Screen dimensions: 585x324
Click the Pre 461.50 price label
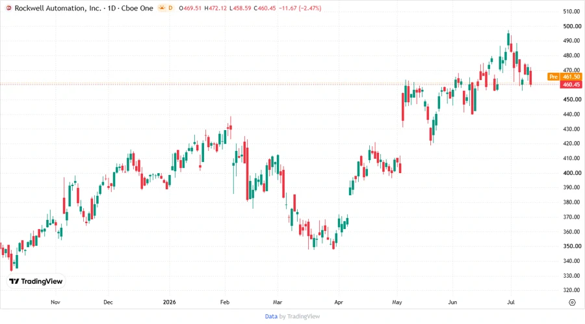coord(564,77)
